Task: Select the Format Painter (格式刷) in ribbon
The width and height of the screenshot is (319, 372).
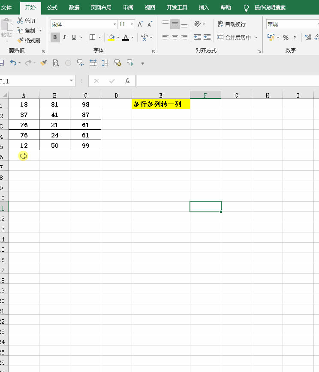Action: pyautogui.click(x=29, y=40)
